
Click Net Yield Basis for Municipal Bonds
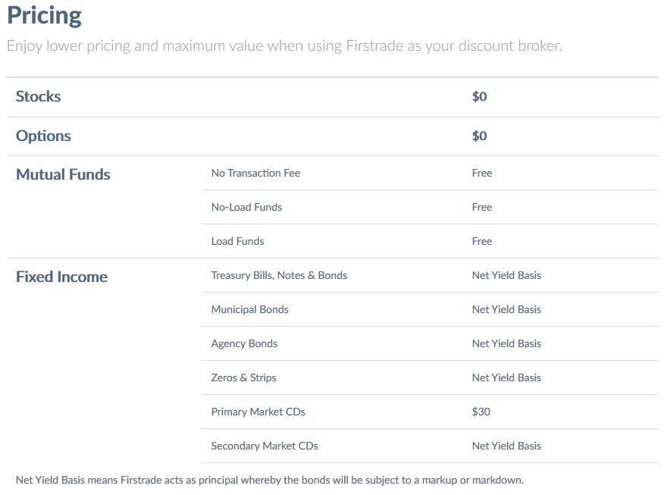pyautogui.click(x=506, y=309)
